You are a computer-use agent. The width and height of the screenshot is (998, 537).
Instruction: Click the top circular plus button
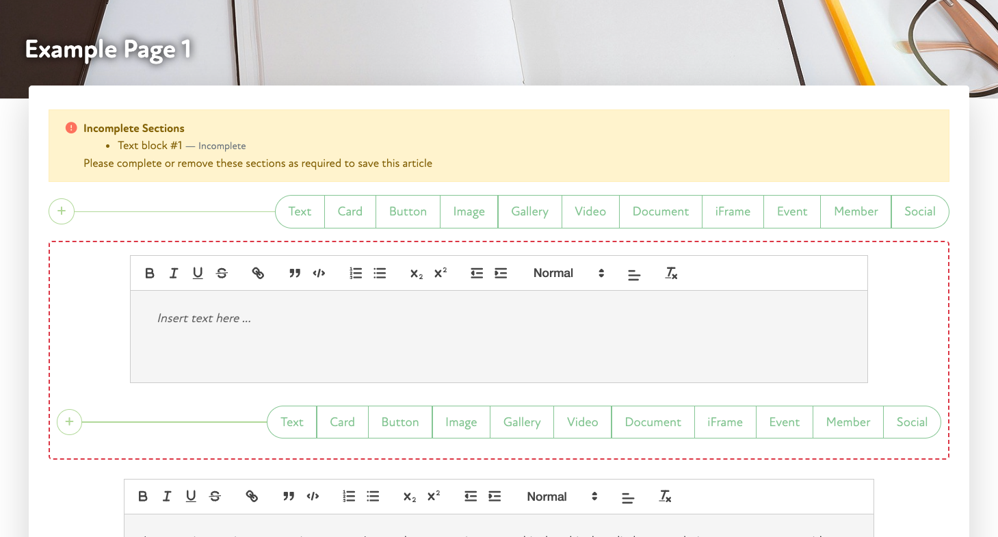click(x=62, y=211)
